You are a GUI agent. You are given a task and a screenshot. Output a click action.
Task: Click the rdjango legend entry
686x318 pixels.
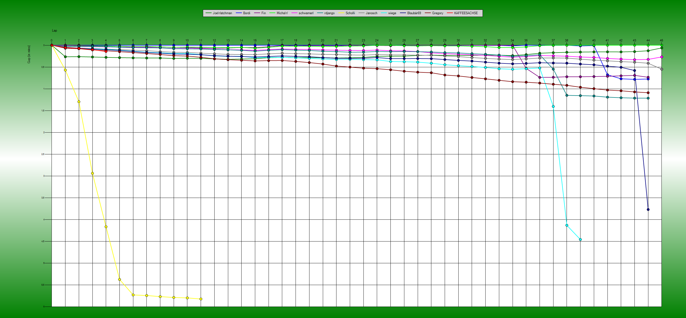326,13
